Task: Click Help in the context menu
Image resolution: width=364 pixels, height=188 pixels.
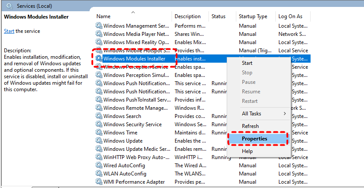Action: coord(247,151)
